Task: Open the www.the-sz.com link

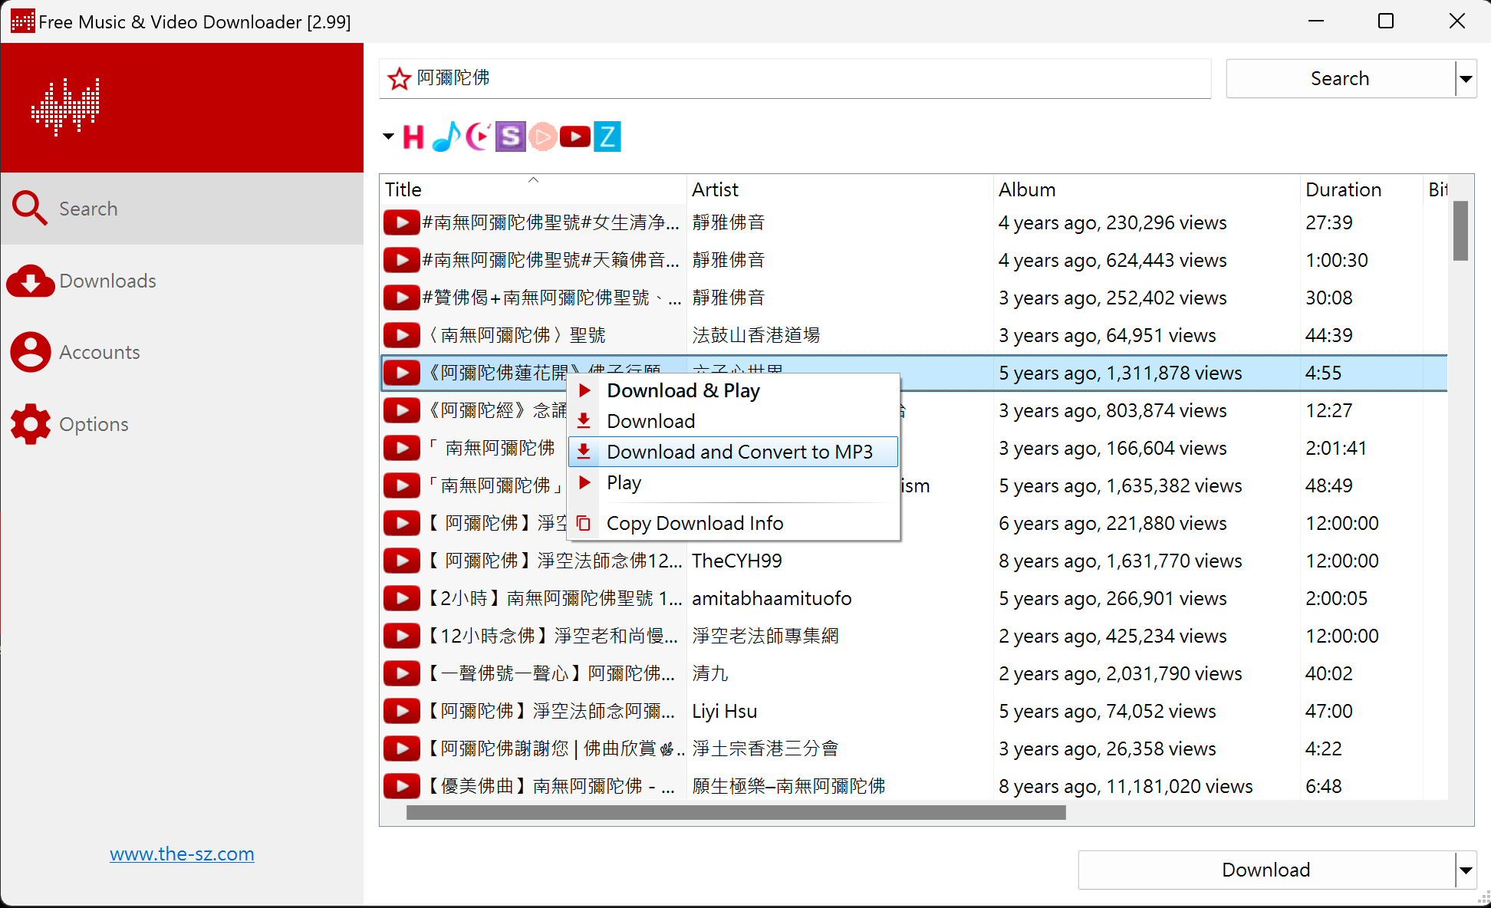Action: (182, 854)
